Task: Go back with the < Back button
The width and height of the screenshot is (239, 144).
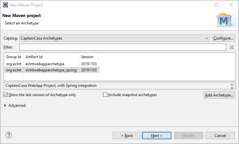Action: tap(127, 136)
